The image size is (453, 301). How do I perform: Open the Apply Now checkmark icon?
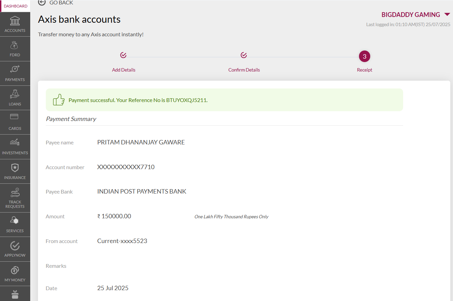click(15, 245)
